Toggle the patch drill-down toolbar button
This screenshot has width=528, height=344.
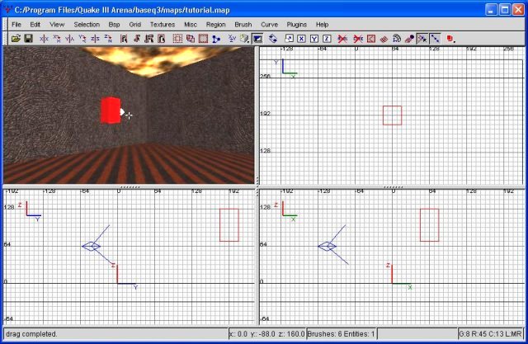click(435, 39)
